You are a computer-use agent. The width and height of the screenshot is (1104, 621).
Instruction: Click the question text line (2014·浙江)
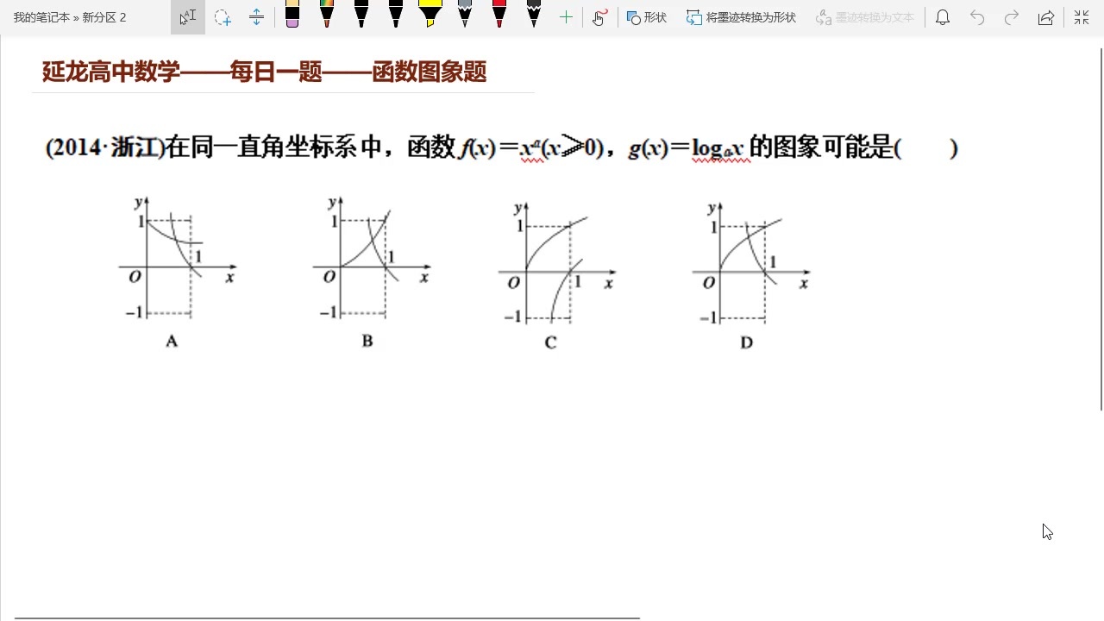click(x=501, y=148)
